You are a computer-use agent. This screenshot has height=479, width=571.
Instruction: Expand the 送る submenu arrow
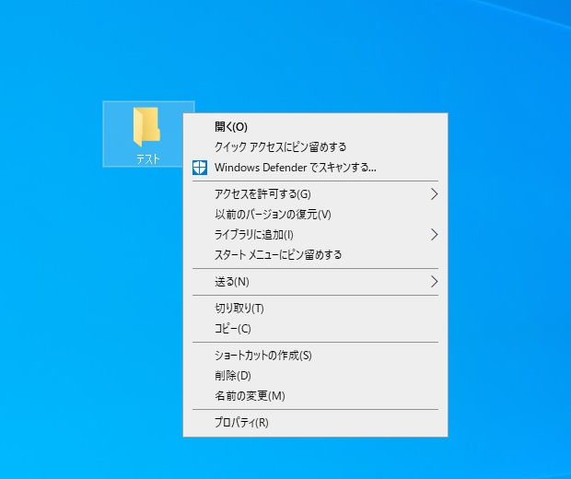tap(434, 282)
